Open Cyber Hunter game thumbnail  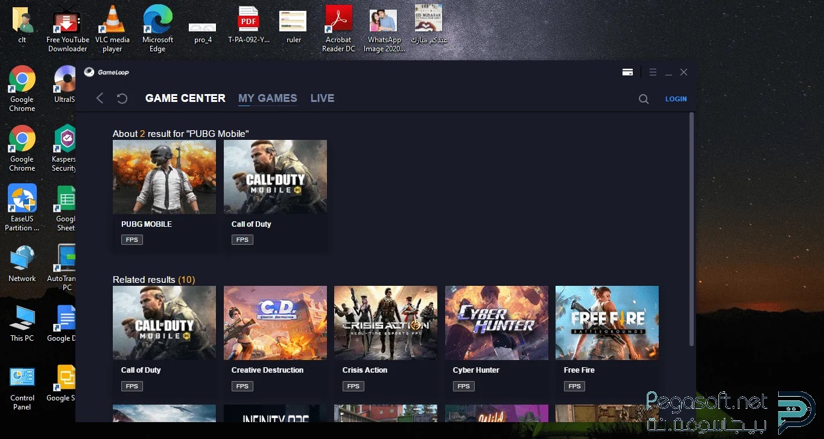point(496,323)
